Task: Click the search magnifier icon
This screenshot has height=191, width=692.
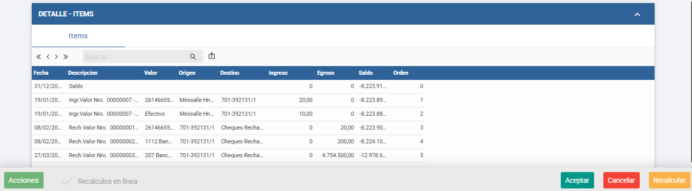Action: pos(193,57)
